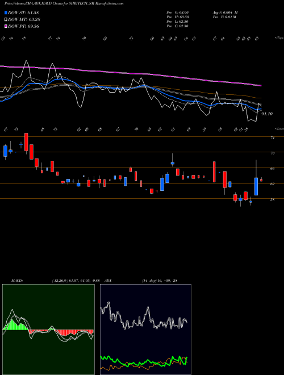Click the blue DOW ST legend square

point(6,13)
